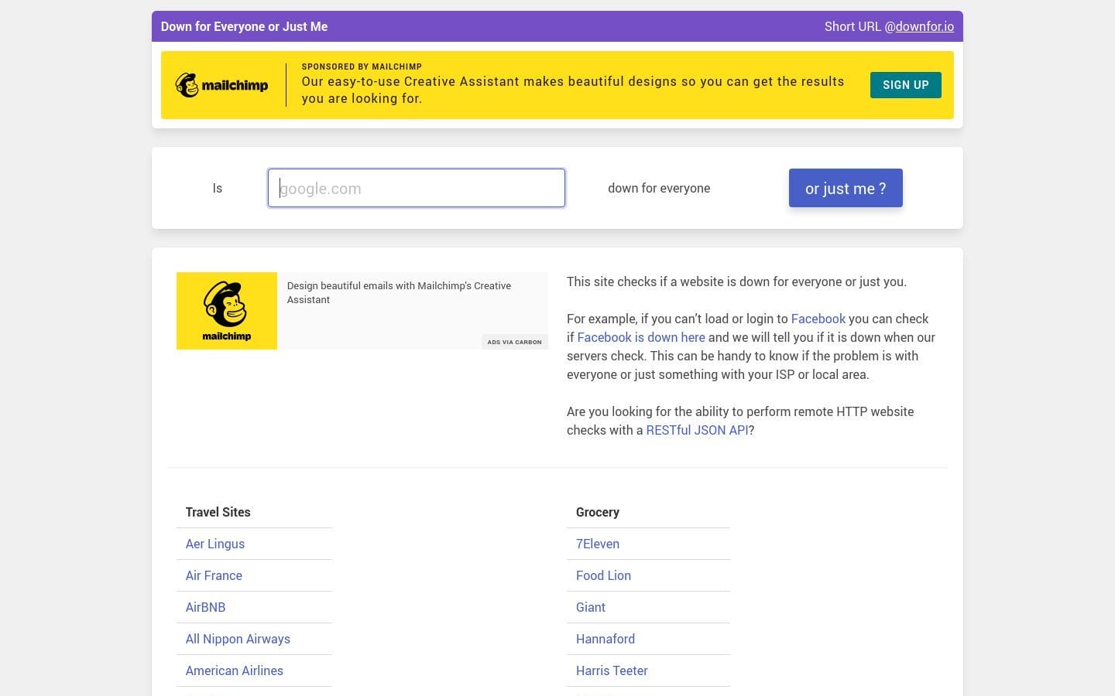
Task: Select Air France from Travel Sites
Action: coord(214,575)
